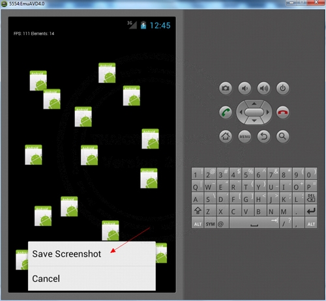Tap the @ key
Screen dimensions: 326x301
tap(222, 223)
